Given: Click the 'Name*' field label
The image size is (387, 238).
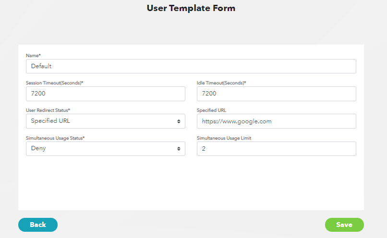Looking at the screenshot, I should click(x=33, y=56).
